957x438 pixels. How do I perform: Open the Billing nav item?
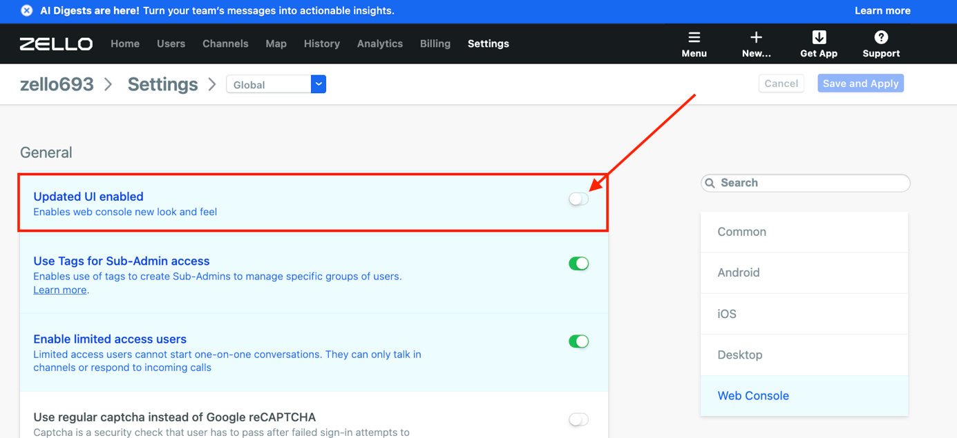click(x=435, y=43)
